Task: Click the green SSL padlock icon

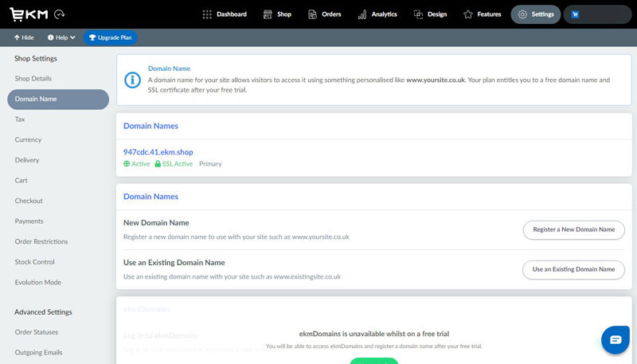Action: tap(158, 164)
